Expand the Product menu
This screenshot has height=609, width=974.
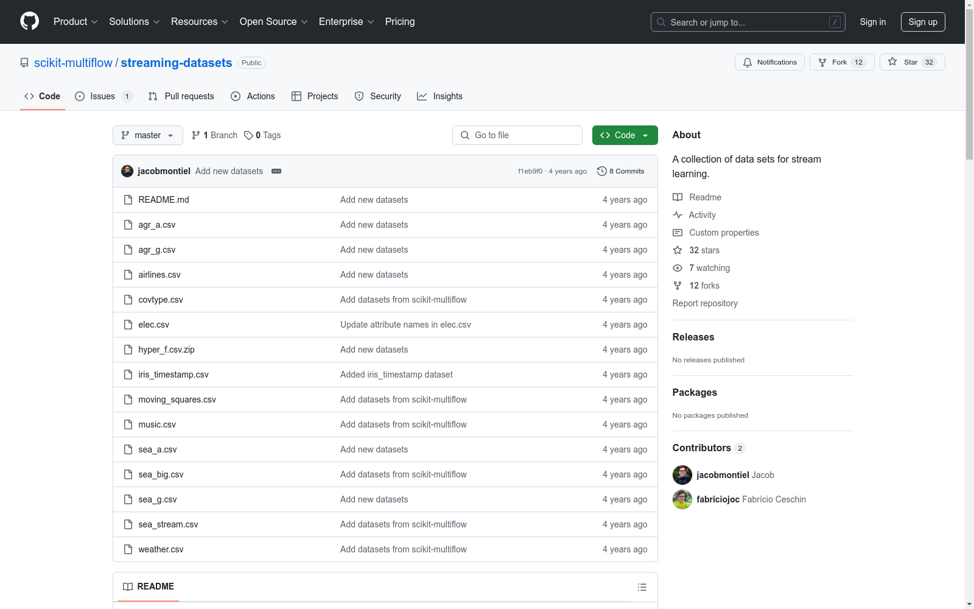75,22
